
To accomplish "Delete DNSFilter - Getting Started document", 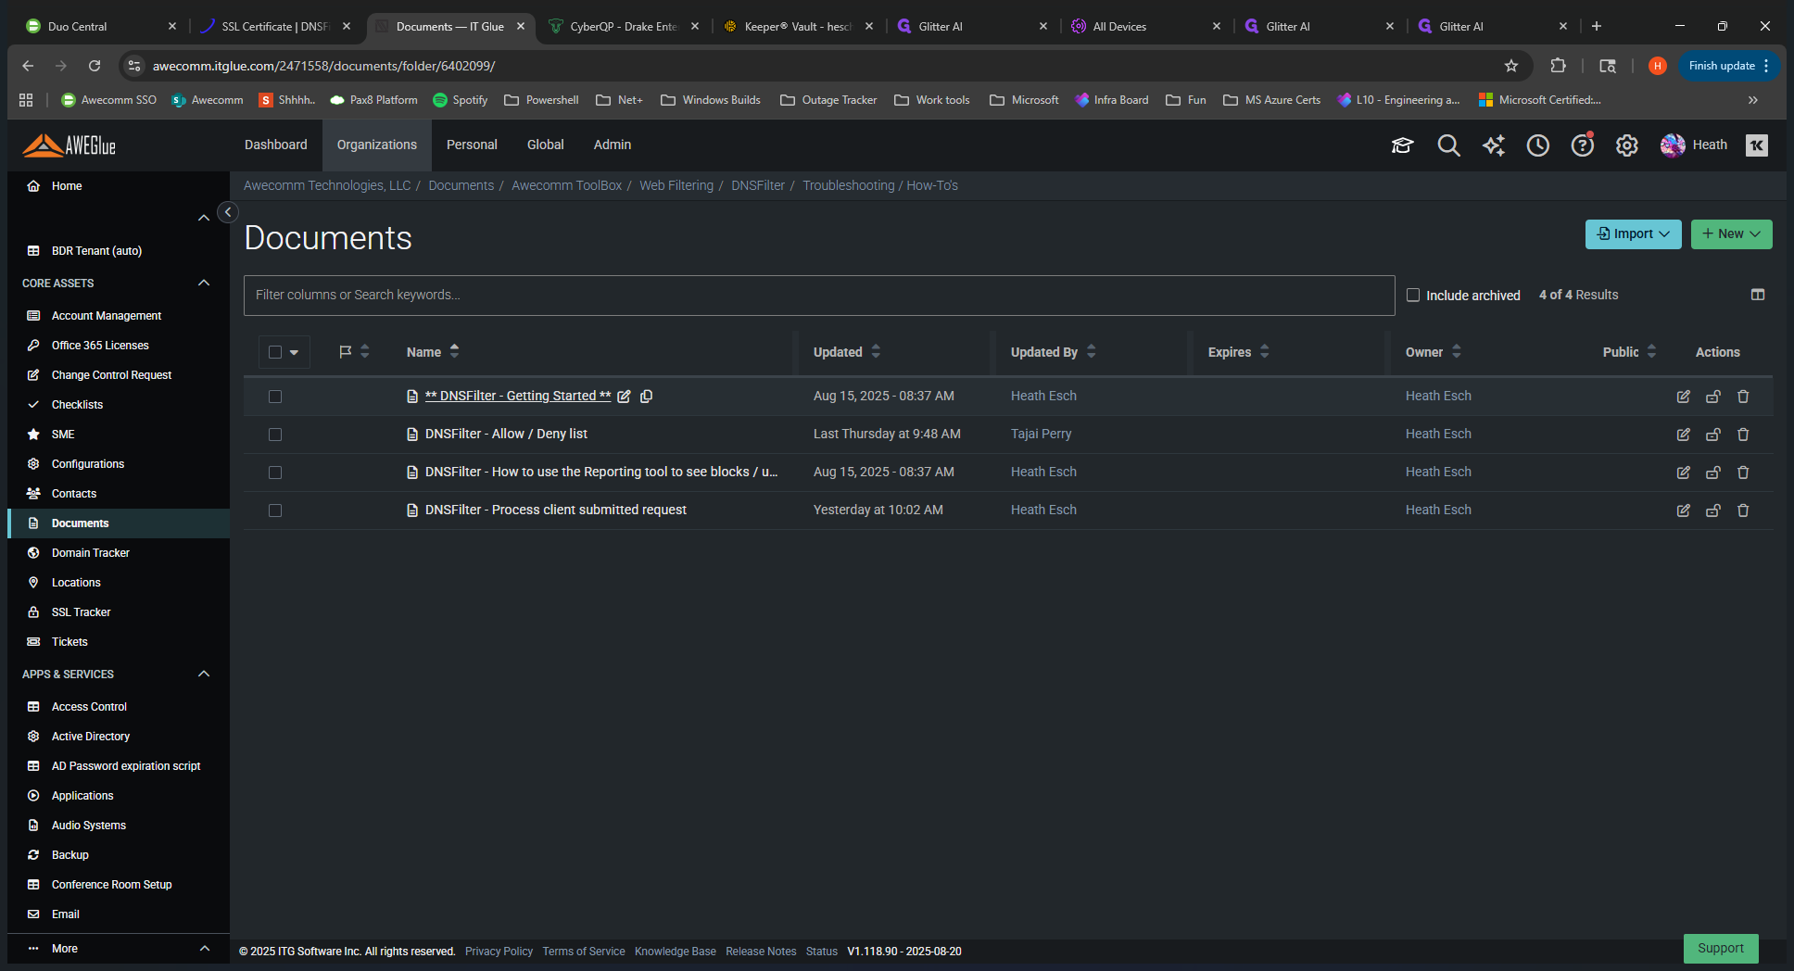I will (x=1743, y=397).
